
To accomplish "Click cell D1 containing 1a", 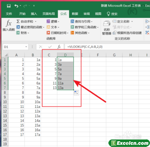I will (65, 60).
